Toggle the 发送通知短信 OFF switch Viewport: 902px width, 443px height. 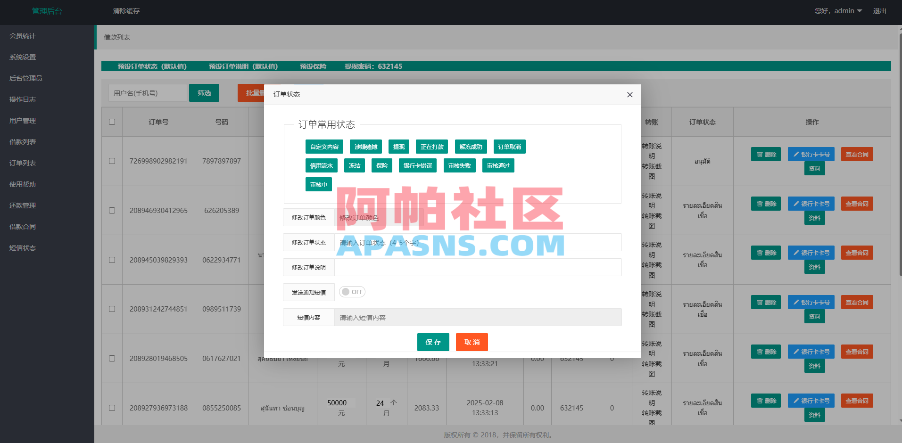coord(352,292)
